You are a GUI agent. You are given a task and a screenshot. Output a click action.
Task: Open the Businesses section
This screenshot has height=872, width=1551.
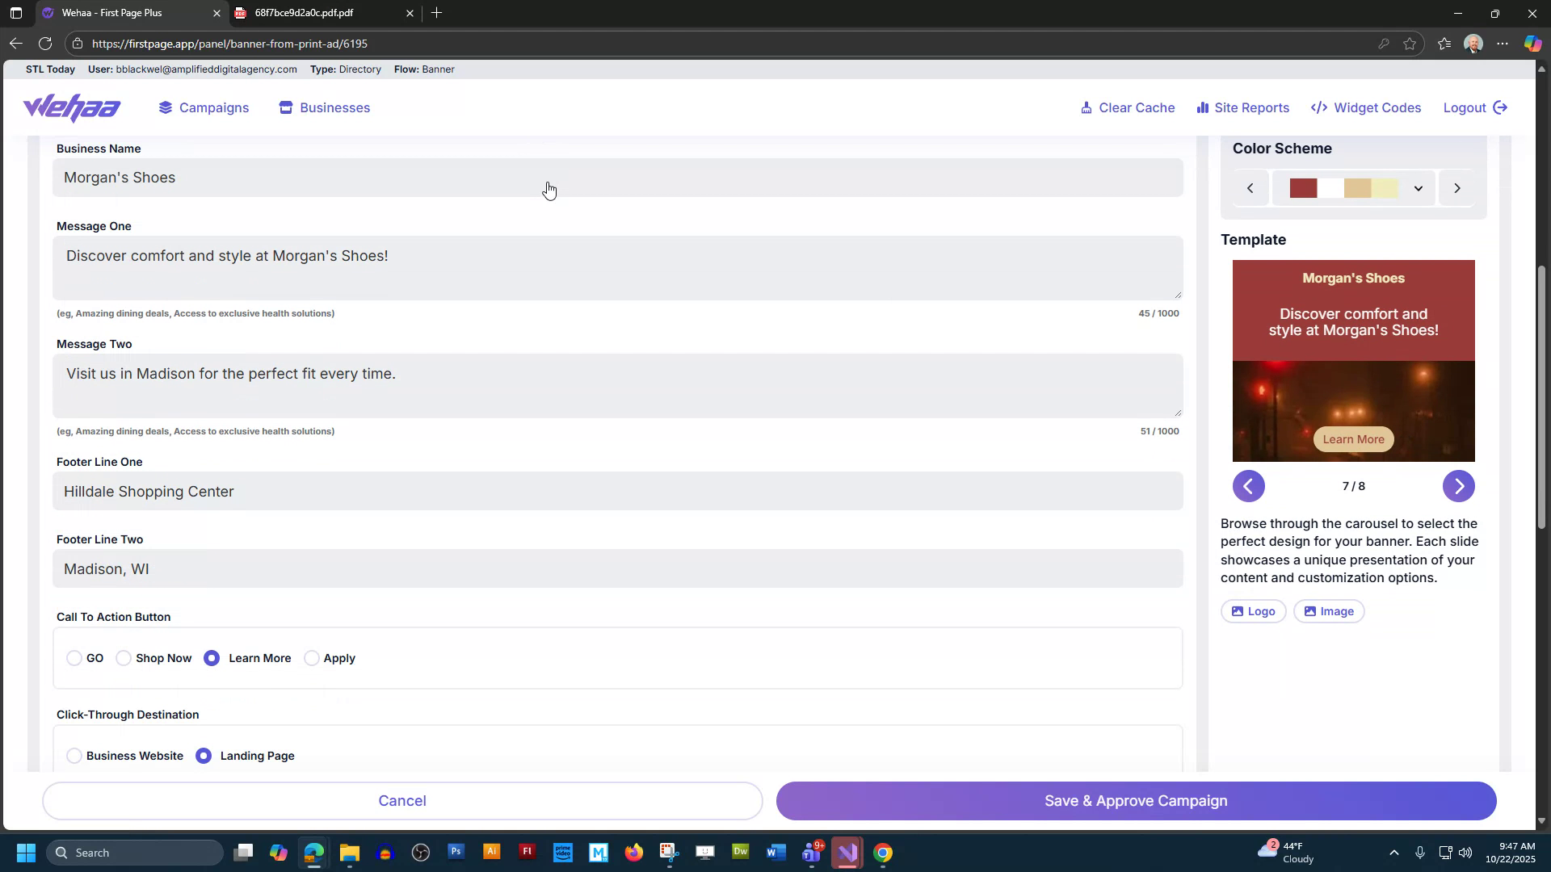pyautogui.click(x=334, y=107)
